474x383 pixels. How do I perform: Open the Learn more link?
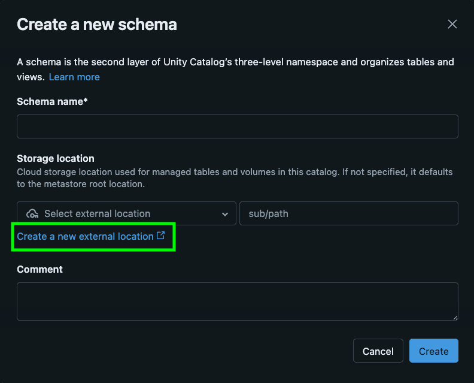click(x=74, y=77)
